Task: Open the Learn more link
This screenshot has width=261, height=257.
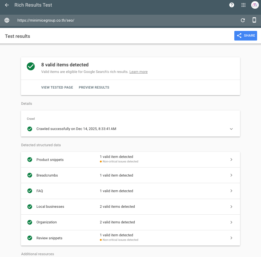Action: tap(138, 71)
